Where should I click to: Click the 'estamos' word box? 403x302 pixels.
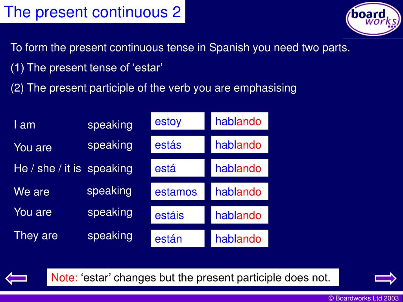point(177,192)
